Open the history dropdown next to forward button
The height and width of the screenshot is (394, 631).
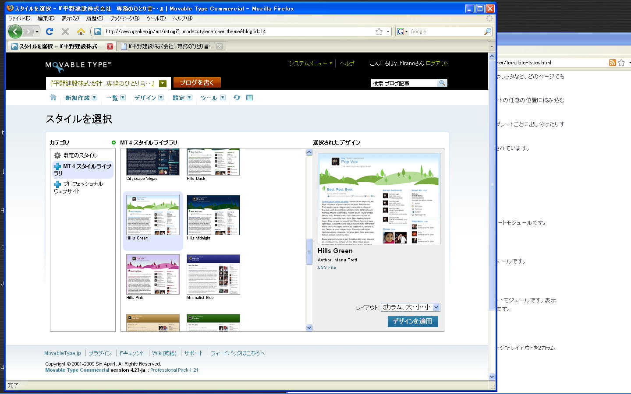pyautogui.click(x=37, y=32)
